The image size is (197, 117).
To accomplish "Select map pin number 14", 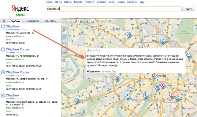I will (188, 55).
